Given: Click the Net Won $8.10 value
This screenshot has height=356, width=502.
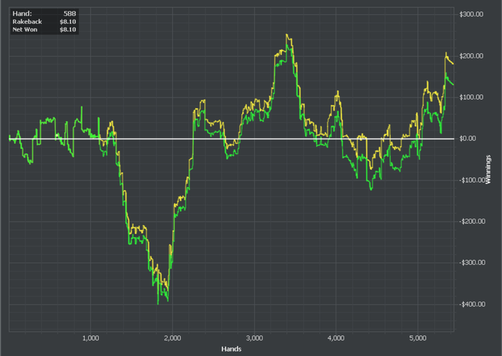Looking at the screenshot, I should pyautogui.click(x=67, y=30).
